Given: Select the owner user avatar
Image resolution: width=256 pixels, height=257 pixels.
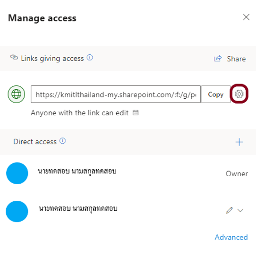Looking at the screenshot, I should (17, 173).
